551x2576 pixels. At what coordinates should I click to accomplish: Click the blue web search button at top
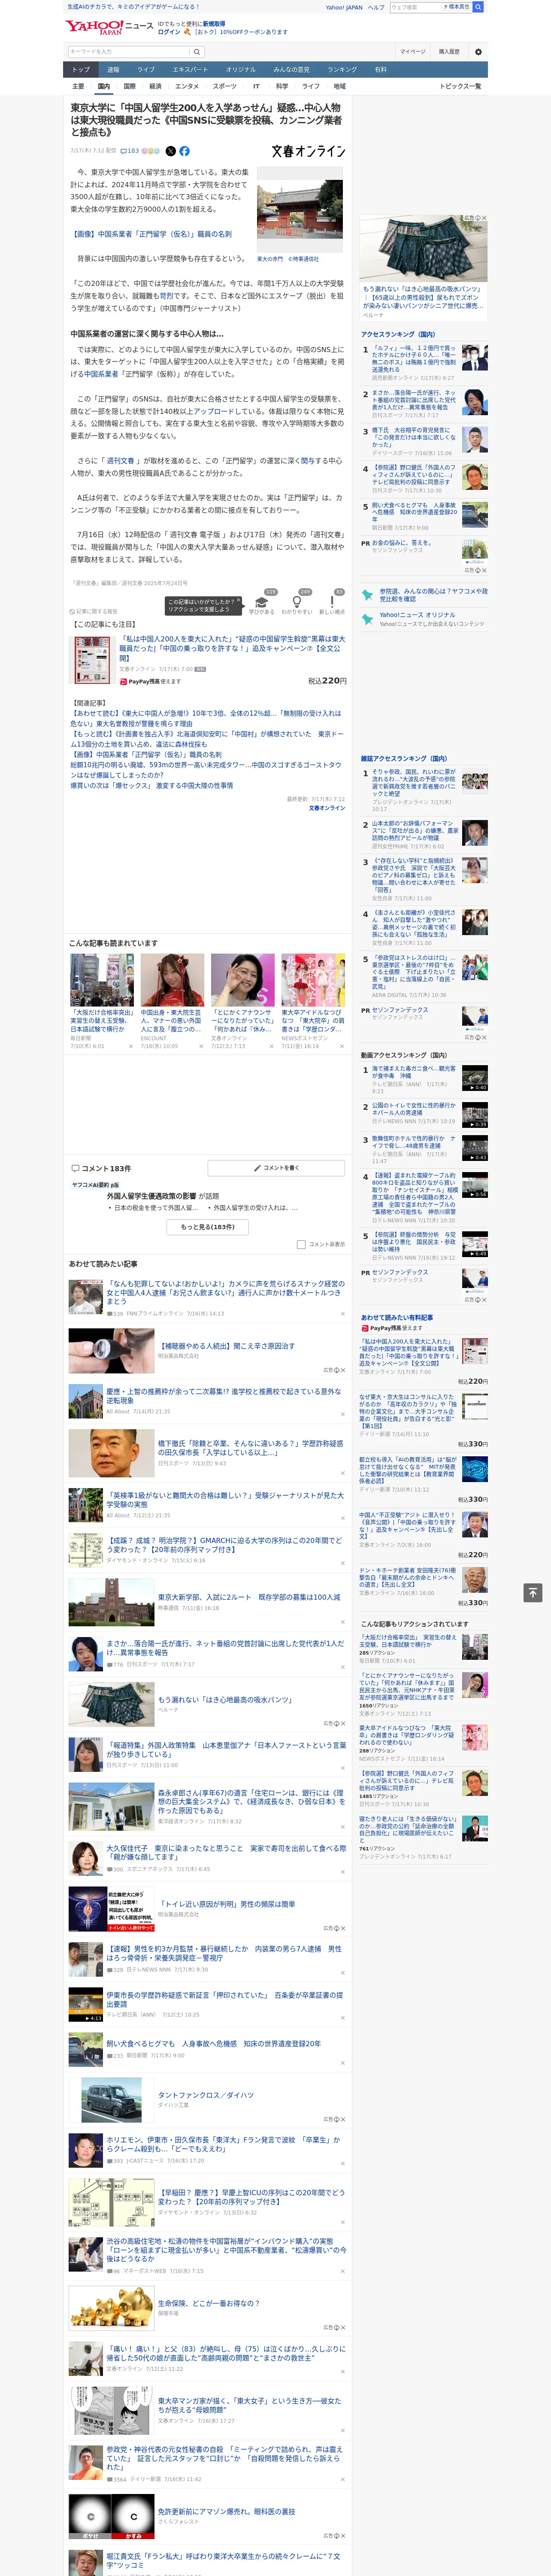(x=478, y=7)
